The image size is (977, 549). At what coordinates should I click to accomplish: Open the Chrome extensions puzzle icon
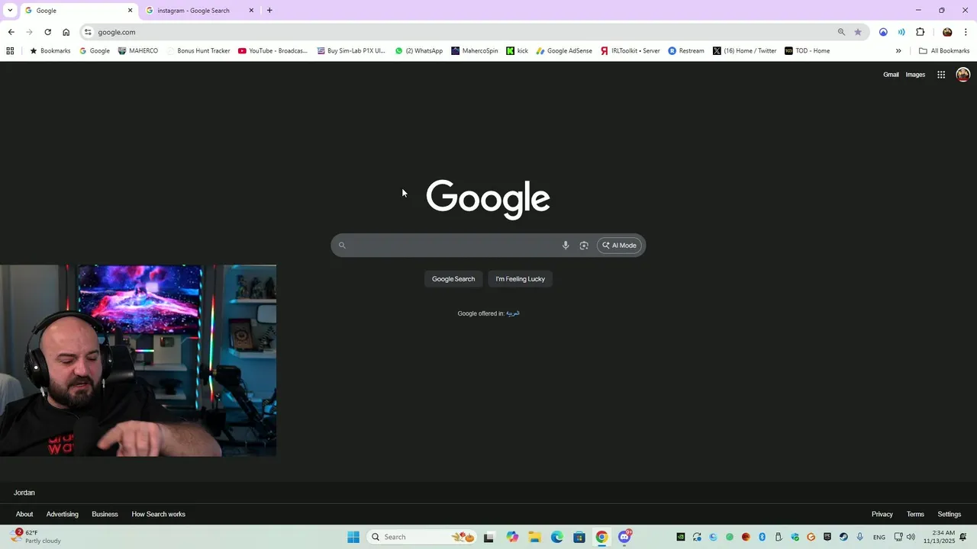pos(920,32)
